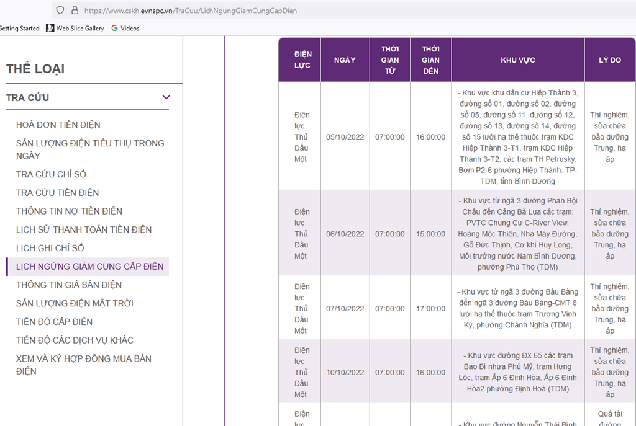Open SẢN LƯỢNG ĐIỆN TIÊU THỤ TRONG NGÀY
The height and width of the screenshot is (426, 636).
(x=90, y=149)
